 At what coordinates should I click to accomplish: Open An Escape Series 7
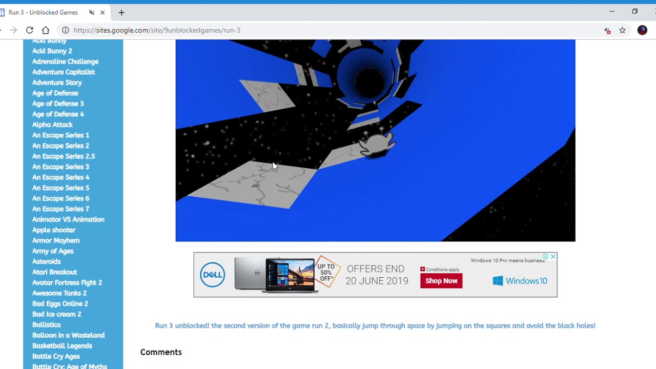click(x=60, y=209)
